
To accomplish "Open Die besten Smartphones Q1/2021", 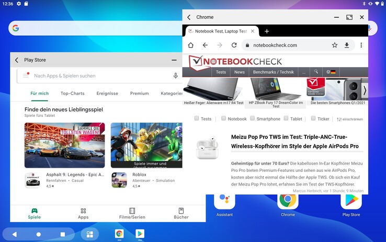I will [x=338, y=92].
